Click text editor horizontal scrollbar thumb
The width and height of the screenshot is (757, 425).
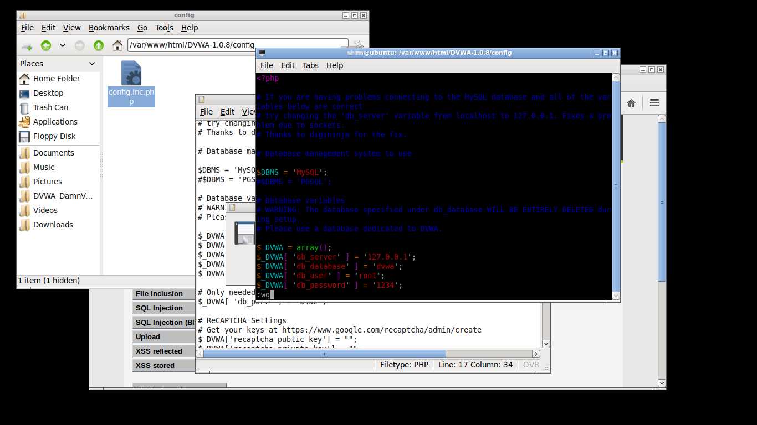325,354
